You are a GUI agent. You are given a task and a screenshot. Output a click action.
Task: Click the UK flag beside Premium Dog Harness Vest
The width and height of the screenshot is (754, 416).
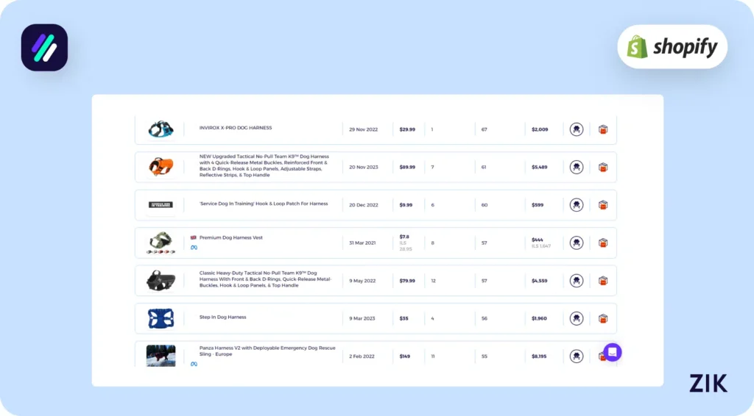pyautogui.click(x=194, y=237)
